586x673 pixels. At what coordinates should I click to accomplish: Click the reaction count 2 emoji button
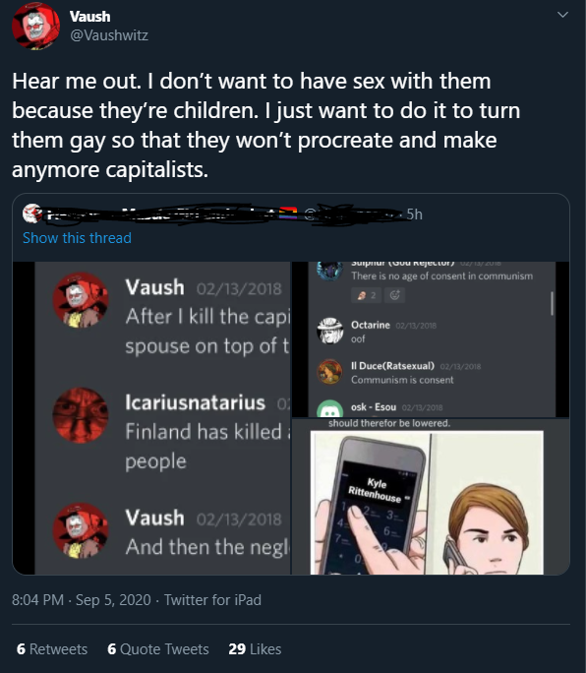tap(366, 295)
